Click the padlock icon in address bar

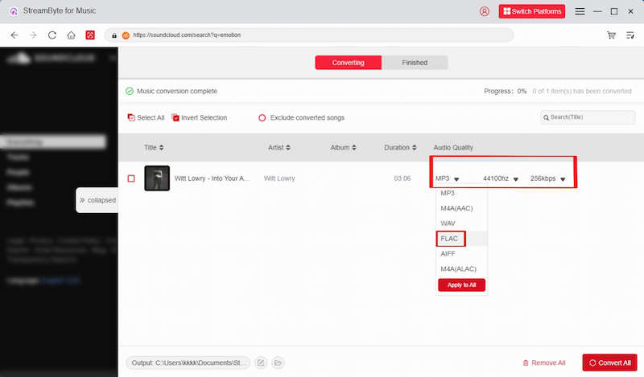pyautogui.click(x=114, y=35)
